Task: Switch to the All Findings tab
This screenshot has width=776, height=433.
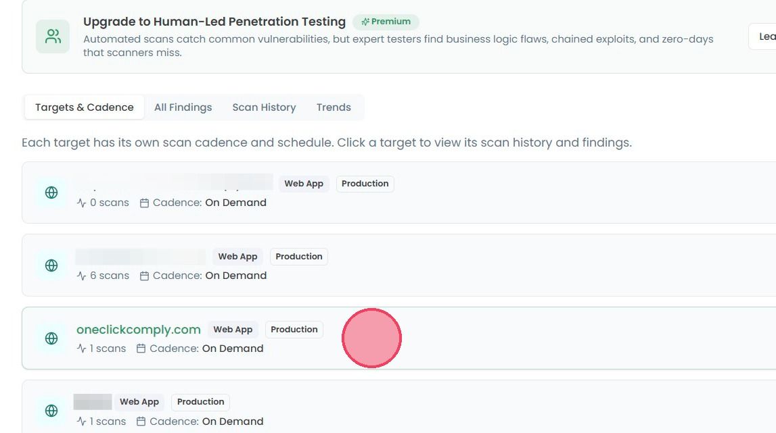Action: [x=183, y=107]
